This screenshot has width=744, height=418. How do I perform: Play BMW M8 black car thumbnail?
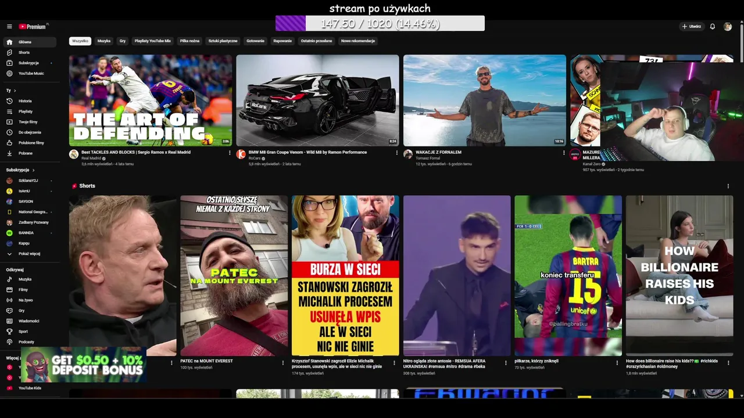pos(317,100)
